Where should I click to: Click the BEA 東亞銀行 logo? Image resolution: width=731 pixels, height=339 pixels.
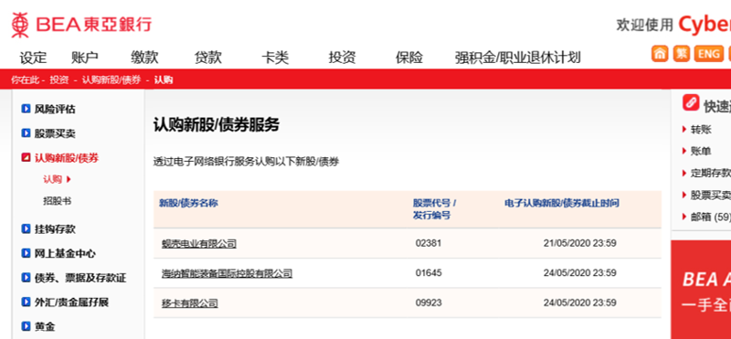point(81,25)
